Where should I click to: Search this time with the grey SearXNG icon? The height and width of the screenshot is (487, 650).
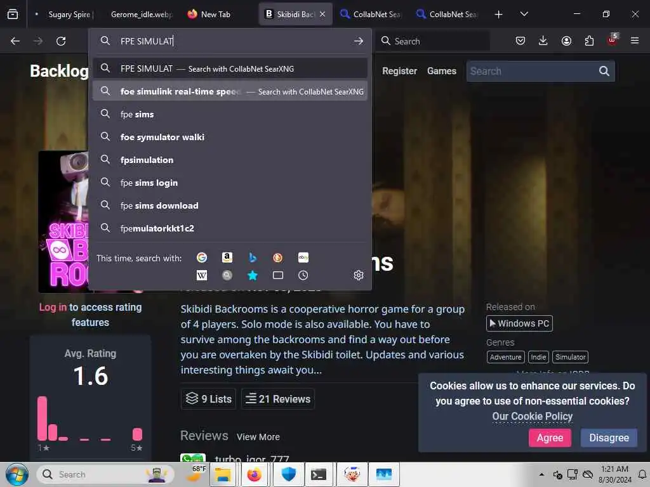(227, 275)
